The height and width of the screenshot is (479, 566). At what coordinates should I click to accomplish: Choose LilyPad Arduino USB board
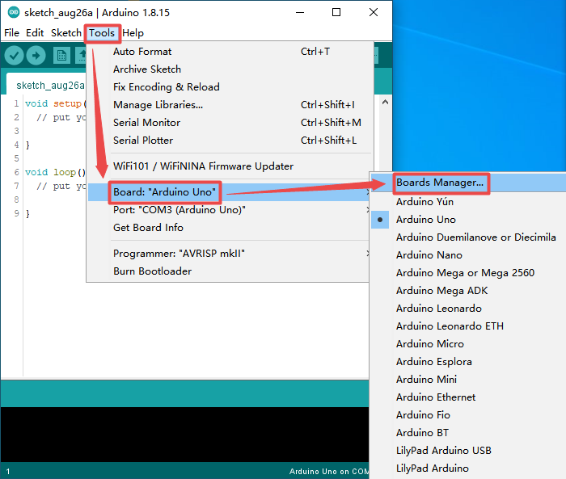[x=468, y=451]
